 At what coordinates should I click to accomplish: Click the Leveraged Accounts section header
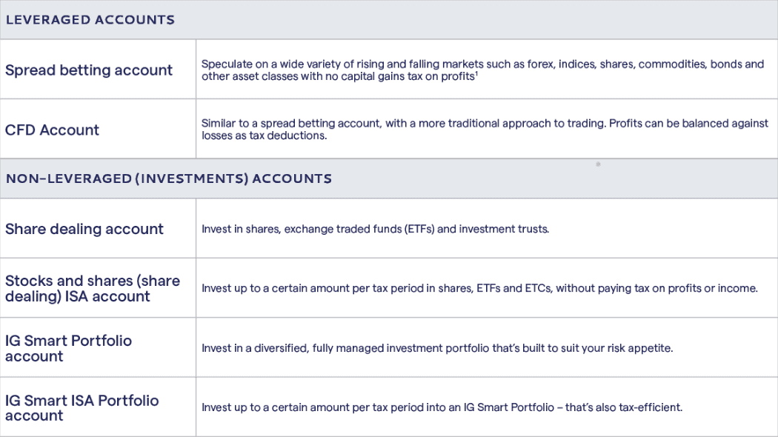pos(90,20)
